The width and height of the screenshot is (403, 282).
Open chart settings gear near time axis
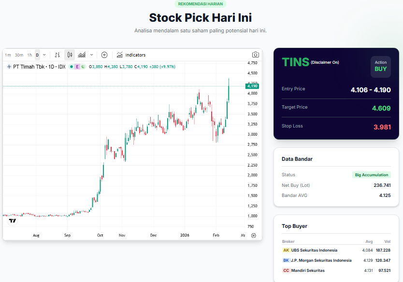[x=254, y=236]
